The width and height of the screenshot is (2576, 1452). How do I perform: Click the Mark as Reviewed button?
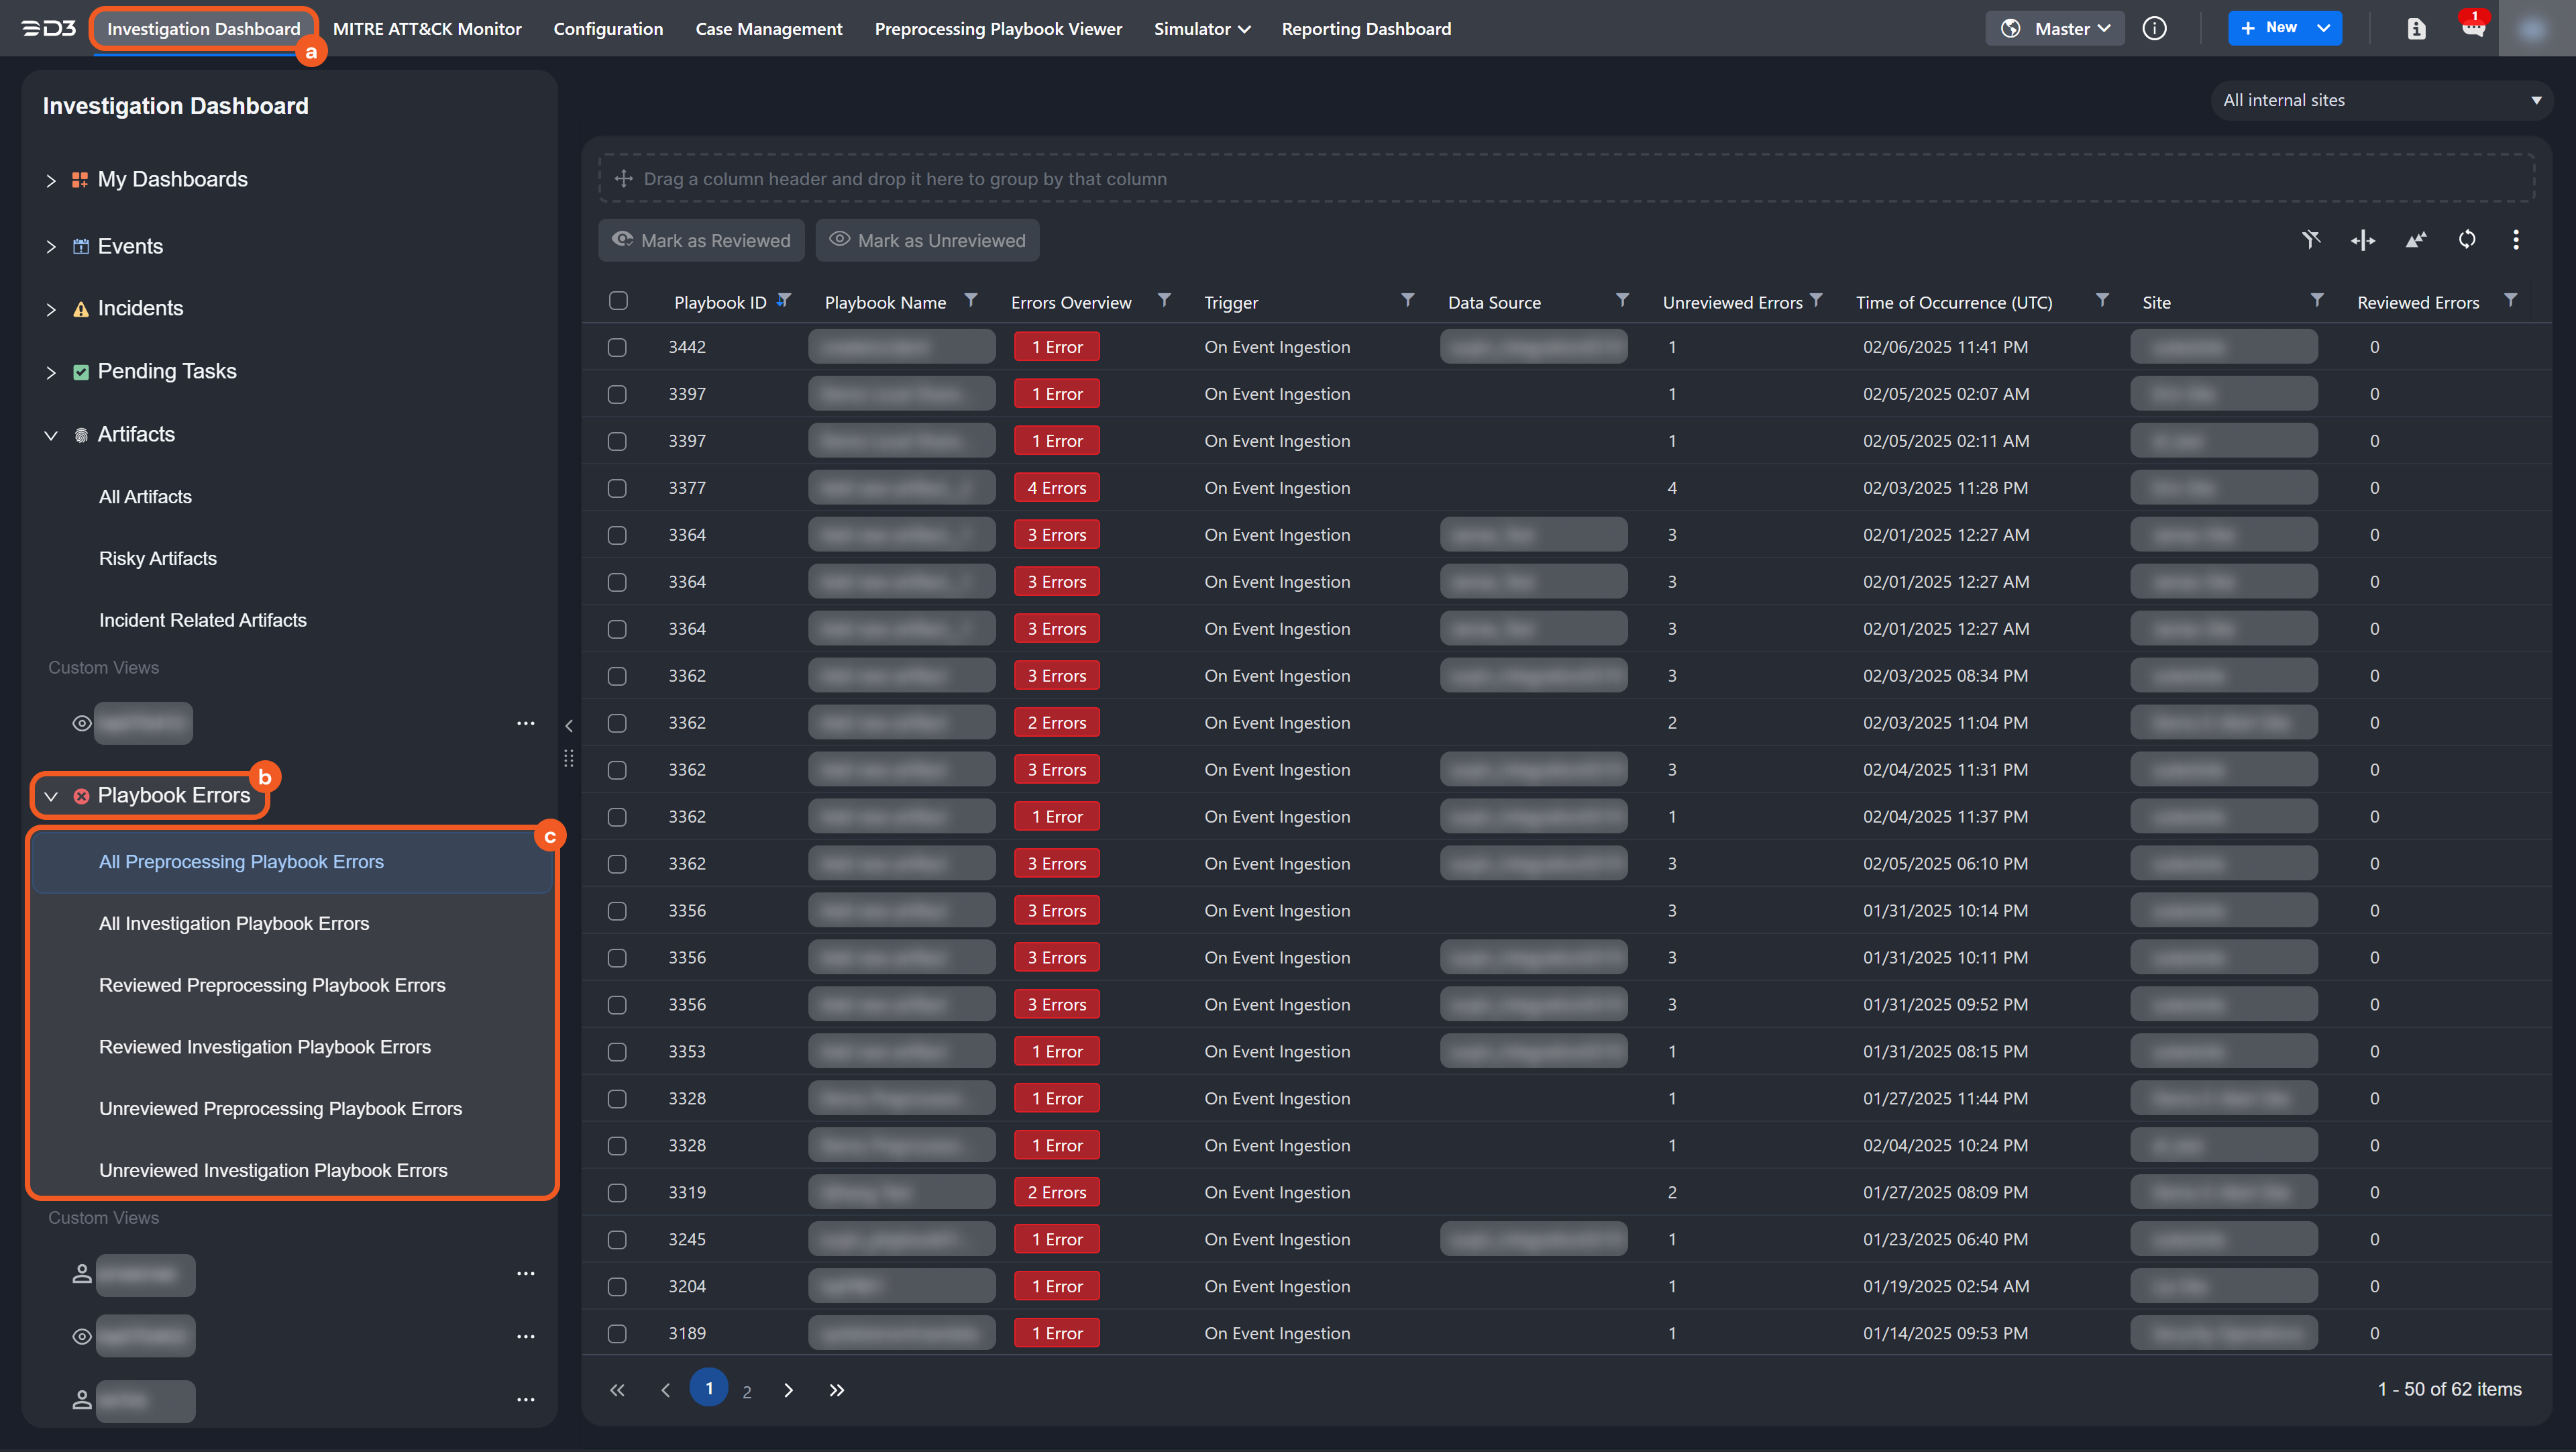click(701, 240)
